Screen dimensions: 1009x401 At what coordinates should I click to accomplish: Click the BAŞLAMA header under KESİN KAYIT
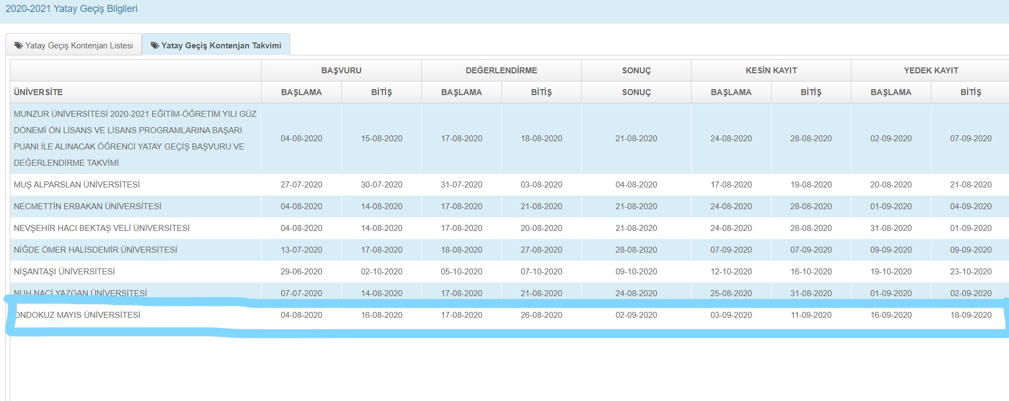click(x=731, y=92)
